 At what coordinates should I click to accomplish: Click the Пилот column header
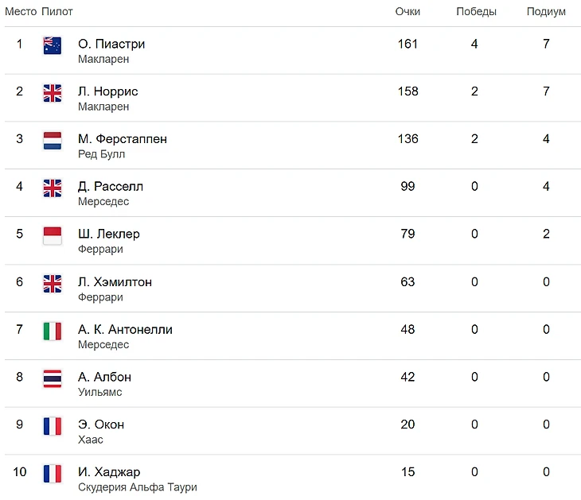click(57, 12)
